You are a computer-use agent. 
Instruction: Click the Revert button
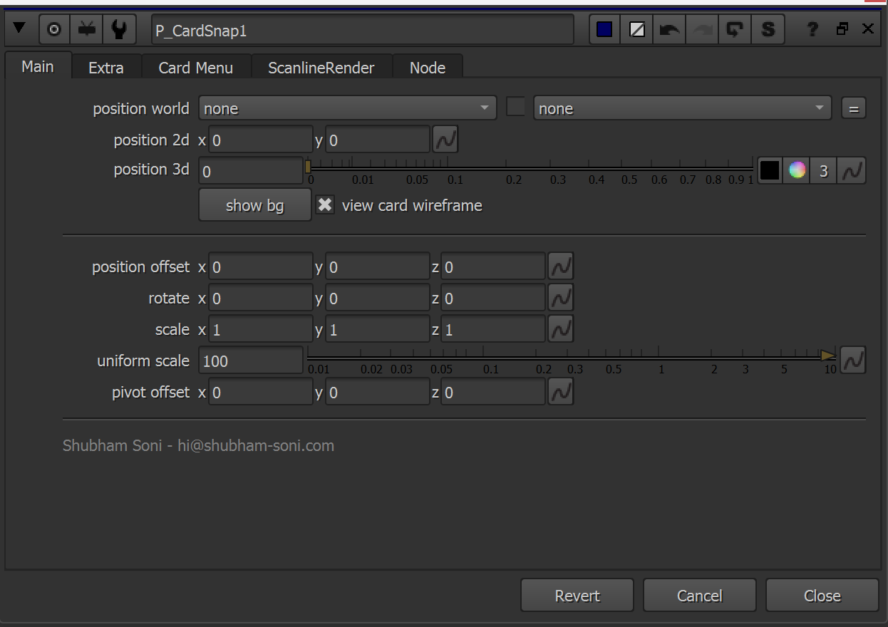[x=577, y=596]
